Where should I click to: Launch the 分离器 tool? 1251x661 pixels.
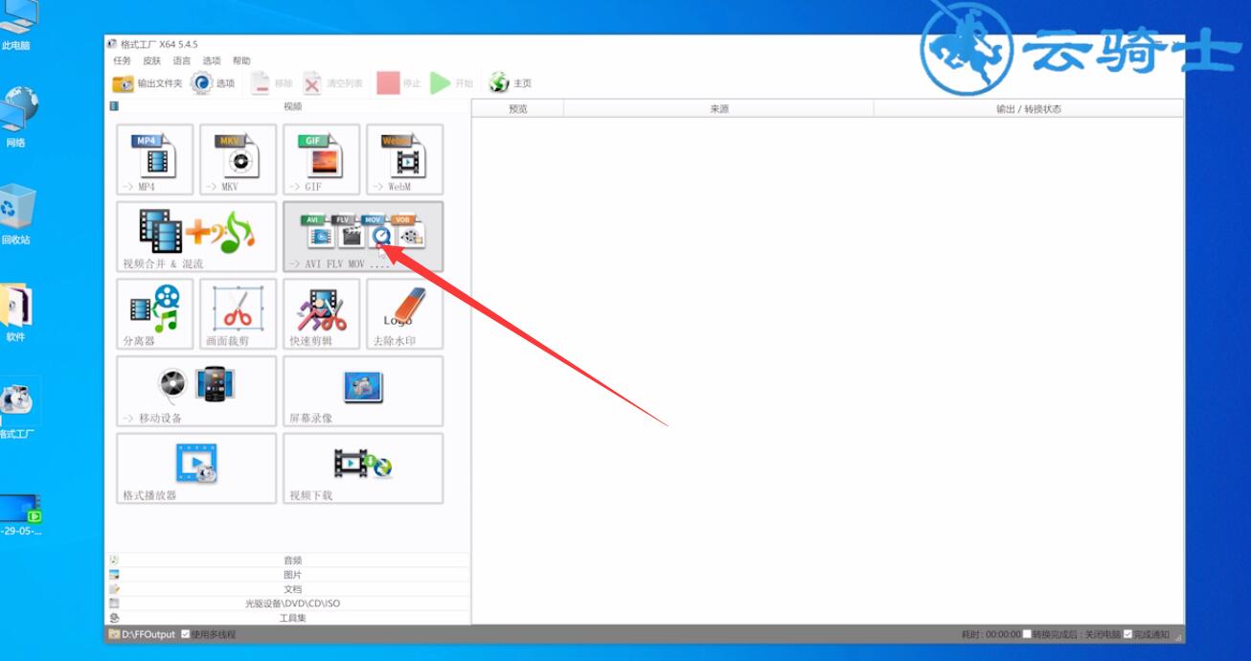[x=155, y=314]
